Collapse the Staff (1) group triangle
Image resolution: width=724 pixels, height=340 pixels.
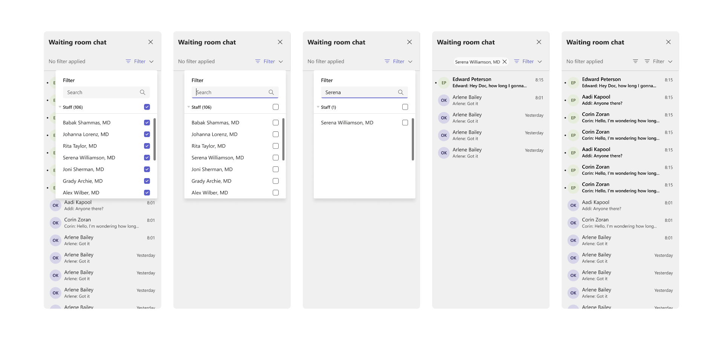coord(318,107)
